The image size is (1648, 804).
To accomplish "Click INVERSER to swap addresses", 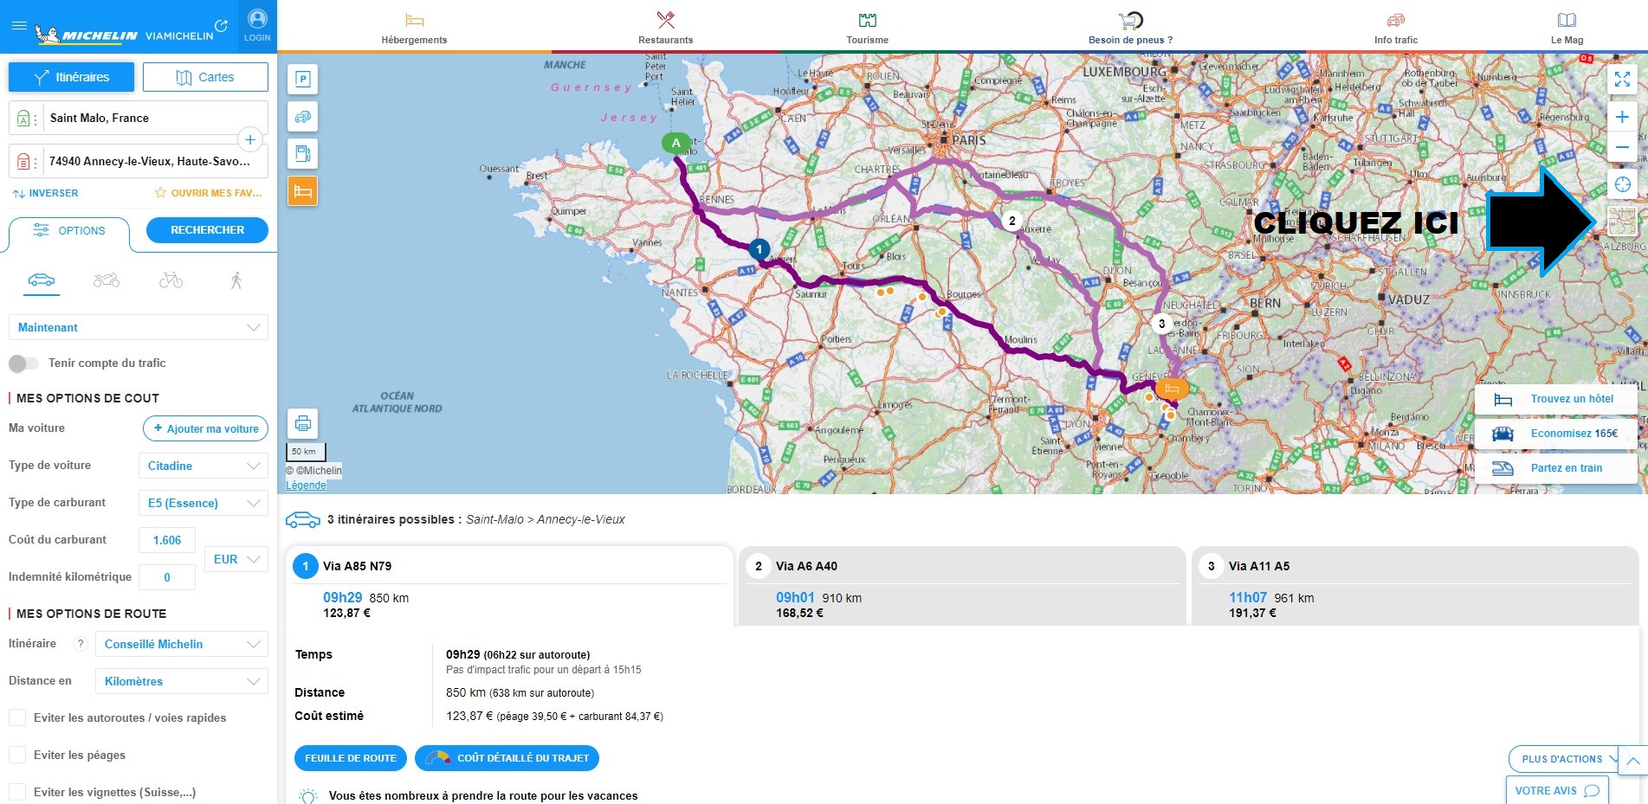I will [x=45, y=194].
